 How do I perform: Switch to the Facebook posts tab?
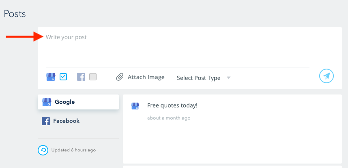[x=78, y=121]
